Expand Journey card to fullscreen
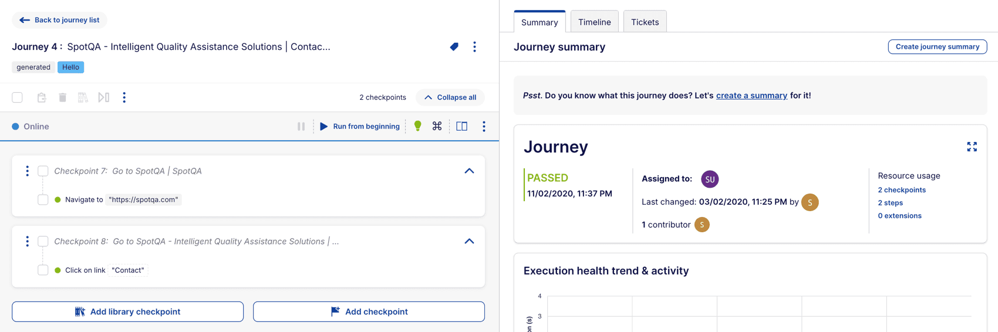The width and height of the screenshot is (998, 332). pyautogui.click(x=972, y=147)
